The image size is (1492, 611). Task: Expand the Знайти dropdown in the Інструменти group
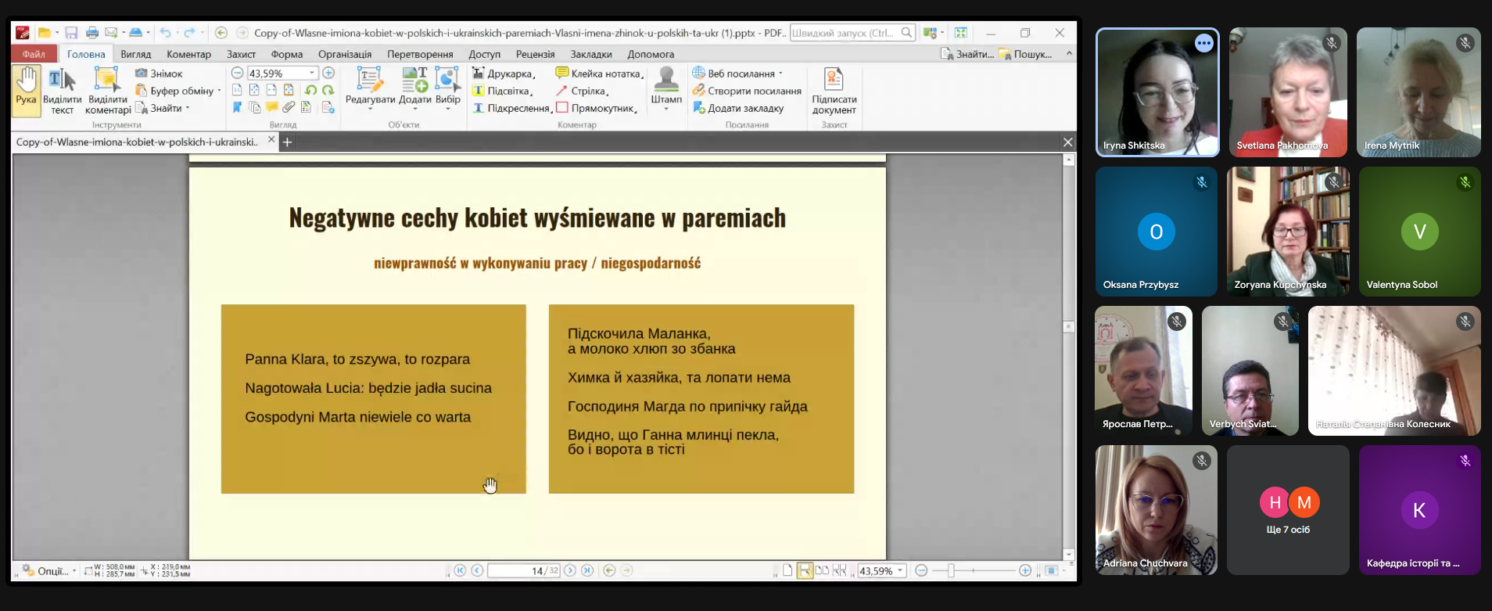click(x=188, y=108)
